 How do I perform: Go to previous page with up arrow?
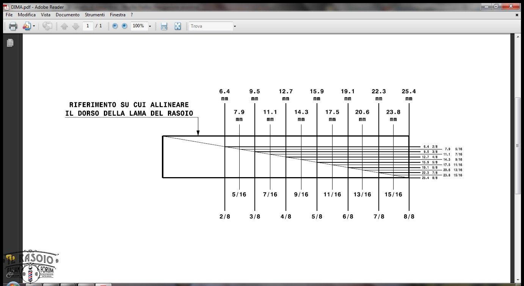64,26
